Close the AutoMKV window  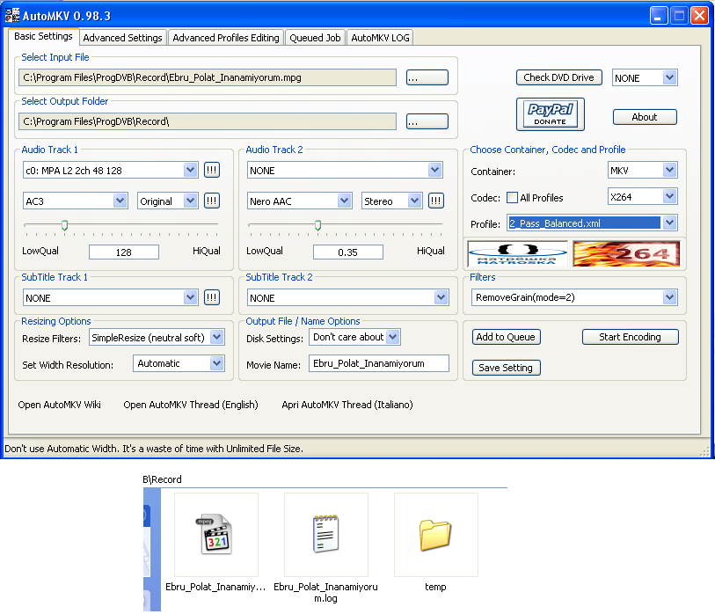(699, 16)
